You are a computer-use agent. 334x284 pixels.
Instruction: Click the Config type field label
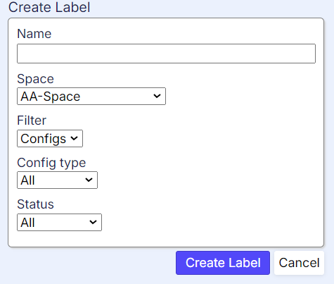(51, 163)
